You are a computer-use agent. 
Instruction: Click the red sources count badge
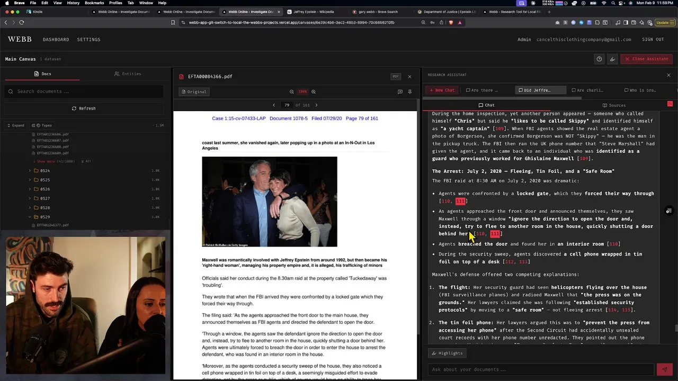click(x=670, y=104)
